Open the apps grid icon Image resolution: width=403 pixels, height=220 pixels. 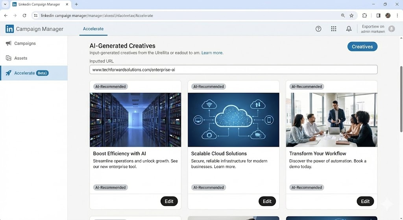coord(333,29)
